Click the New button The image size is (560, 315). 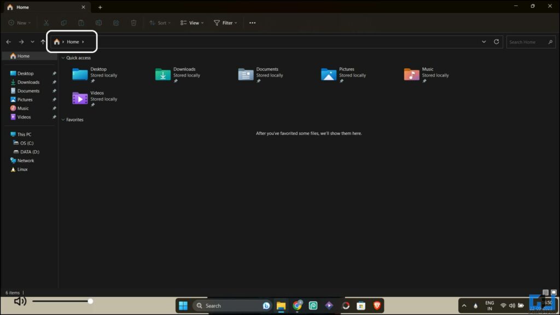tap(19, 22)
